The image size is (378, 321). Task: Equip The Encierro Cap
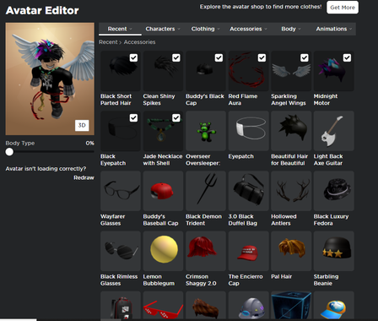[249, 251]
